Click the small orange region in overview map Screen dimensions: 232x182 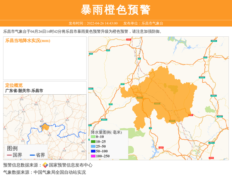(x=45, y=127)
